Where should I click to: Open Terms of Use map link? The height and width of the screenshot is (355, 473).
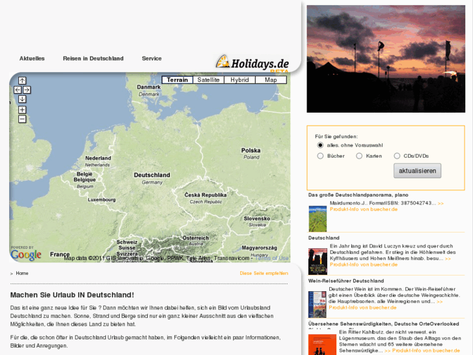pos(272,258)
